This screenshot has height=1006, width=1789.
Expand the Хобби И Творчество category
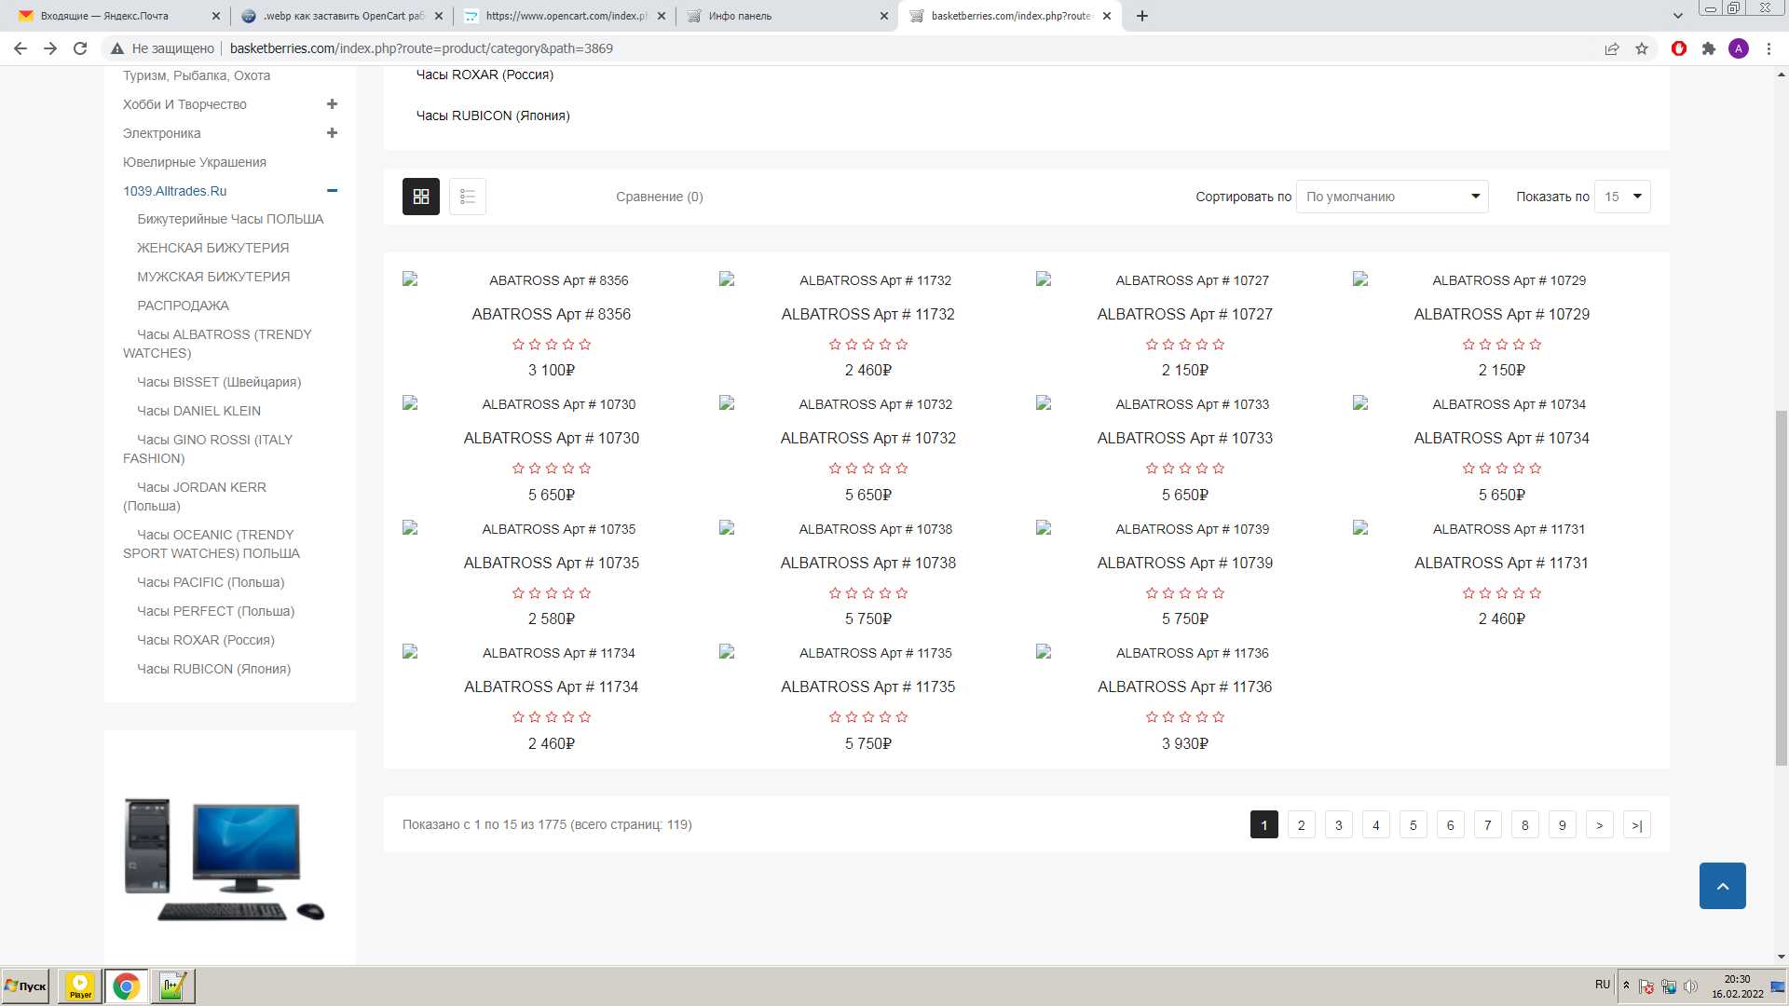click(x=332, y=104)
